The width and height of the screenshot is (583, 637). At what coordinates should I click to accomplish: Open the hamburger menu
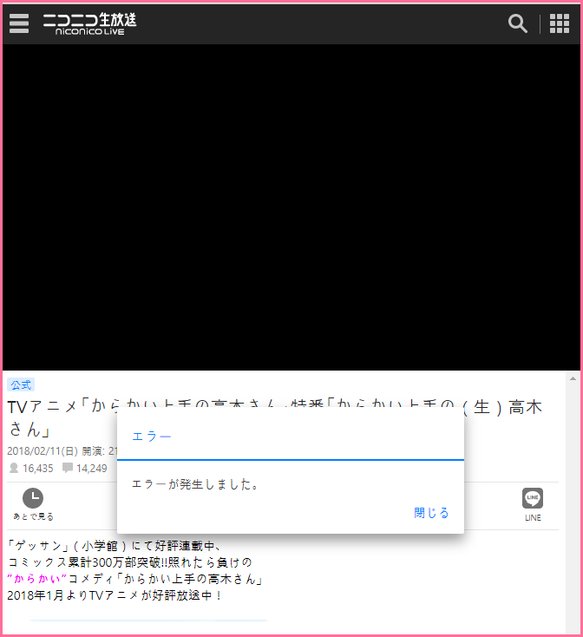[19, 23]
